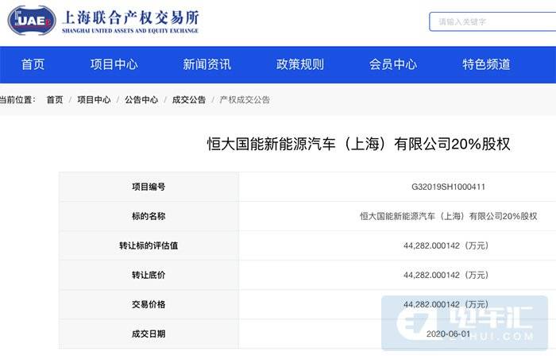Go to 首页 in the breadcrumb
Image resolution: width=556 pixels, height=359 pixels.
click(55, 100)
